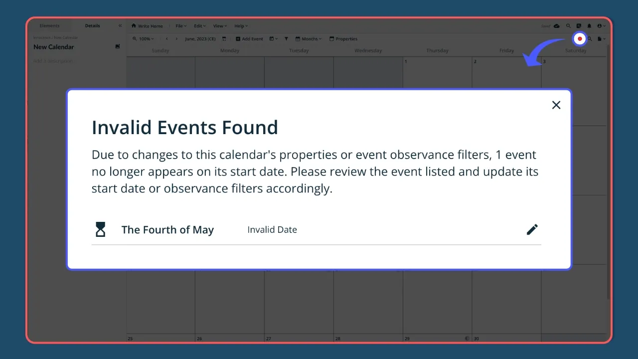Viewport: 638px width, 359px height.
Task: Click the cloud save status icon
Action: (557, 26)
